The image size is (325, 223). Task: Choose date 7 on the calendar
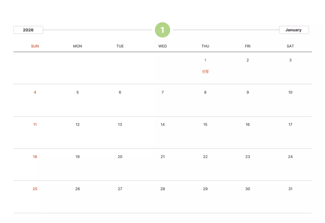pos(162,92)
